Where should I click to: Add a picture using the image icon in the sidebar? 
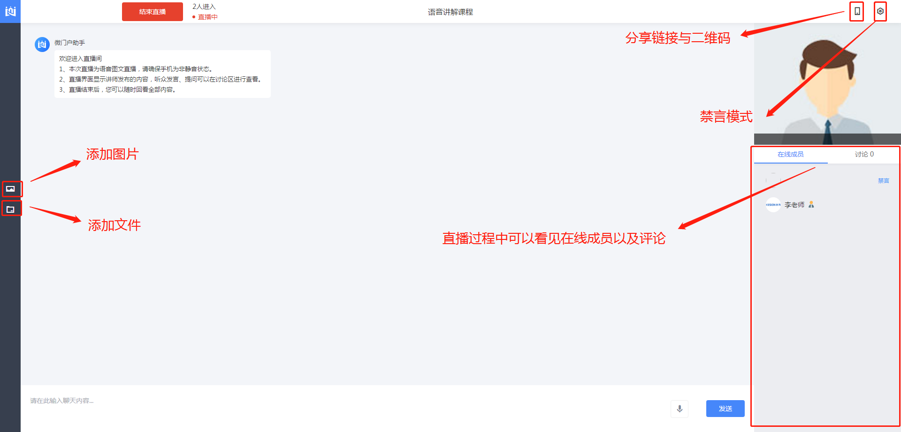click(10, 189)
